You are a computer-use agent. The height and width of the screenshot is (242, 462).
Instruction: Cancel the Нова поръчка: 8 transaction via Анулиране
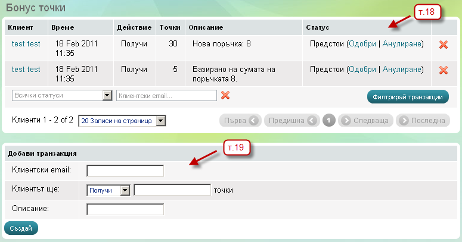tap(402, 44)
